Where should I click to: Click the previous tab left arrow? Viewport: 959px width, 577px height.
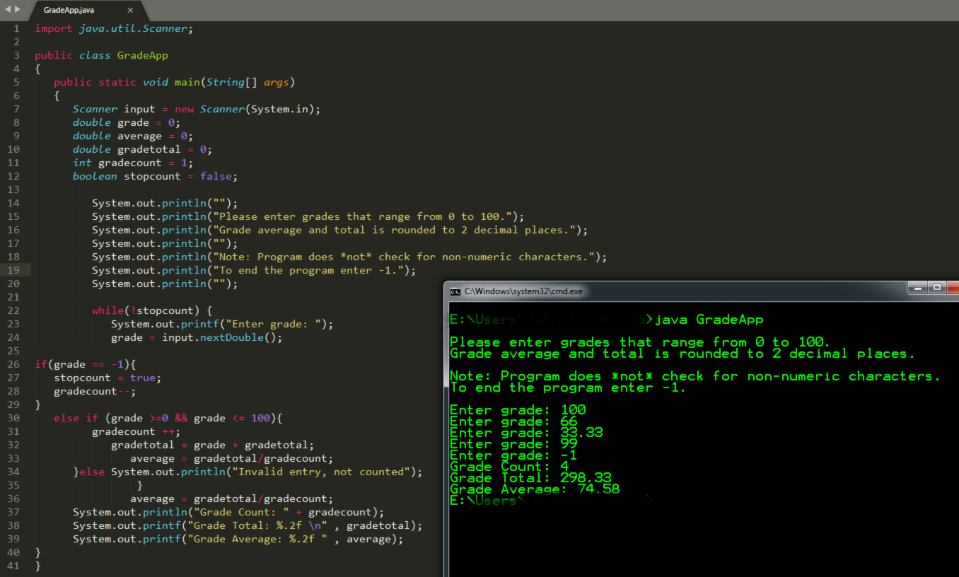click(8, 10)
